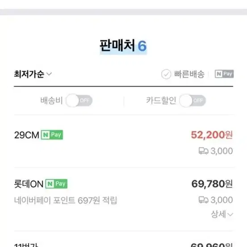Image resolution: width=247 pixels, height=247 pixels.
Task: Click the N Pay badge beside 롯데ON
Action: [x=56, y=184]
